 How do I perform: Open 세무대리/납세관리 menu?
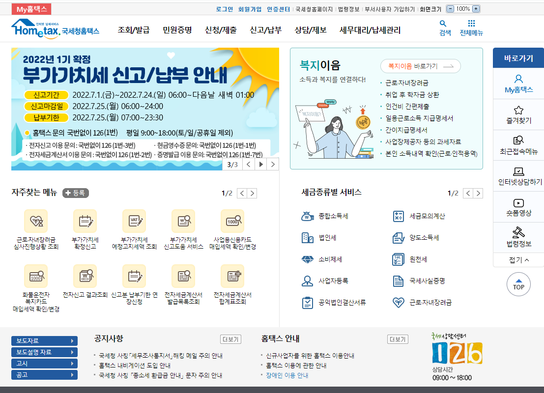370,30
